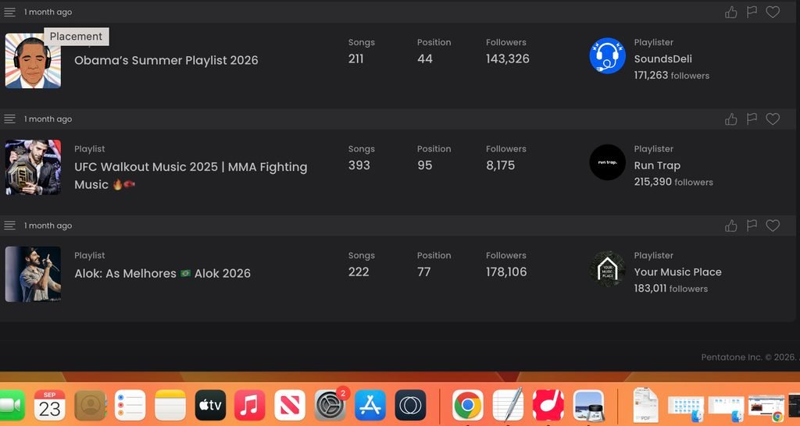The height and width of the screenshot is (426, 800).
Task: Open UFC Walkout Music 2025 playlist title
Action: (x=191, y=176)
